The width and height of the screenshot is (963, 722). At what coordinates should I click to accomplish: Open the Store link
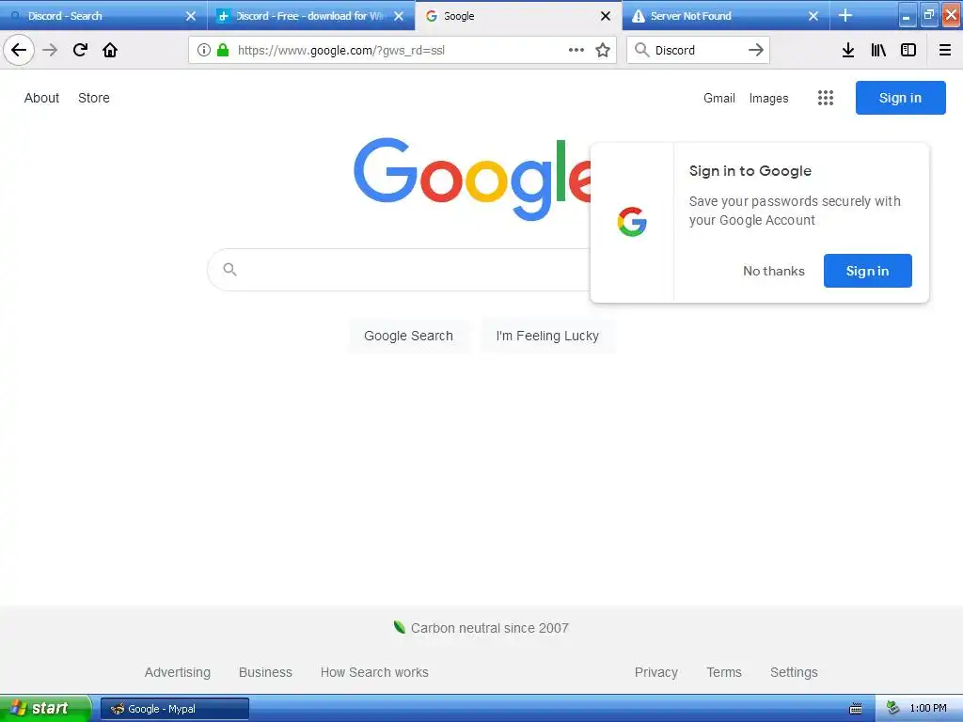tap(94, 98)
